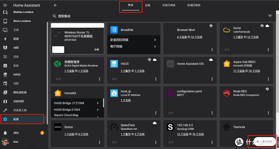Click the Sonos logo icon
279x149 pixels.
click(x=58, y=127)
